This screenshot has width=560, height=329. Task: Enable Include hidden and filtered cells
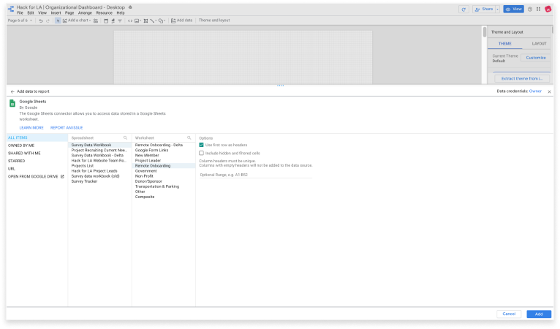(x=202, y=153)
